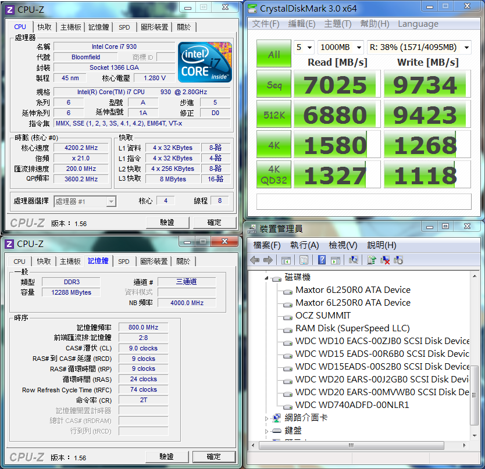Screen dimensions: 485x469
Task: Select the OCZ SUMMIT disk drive icon
Action: coord(288,317)
